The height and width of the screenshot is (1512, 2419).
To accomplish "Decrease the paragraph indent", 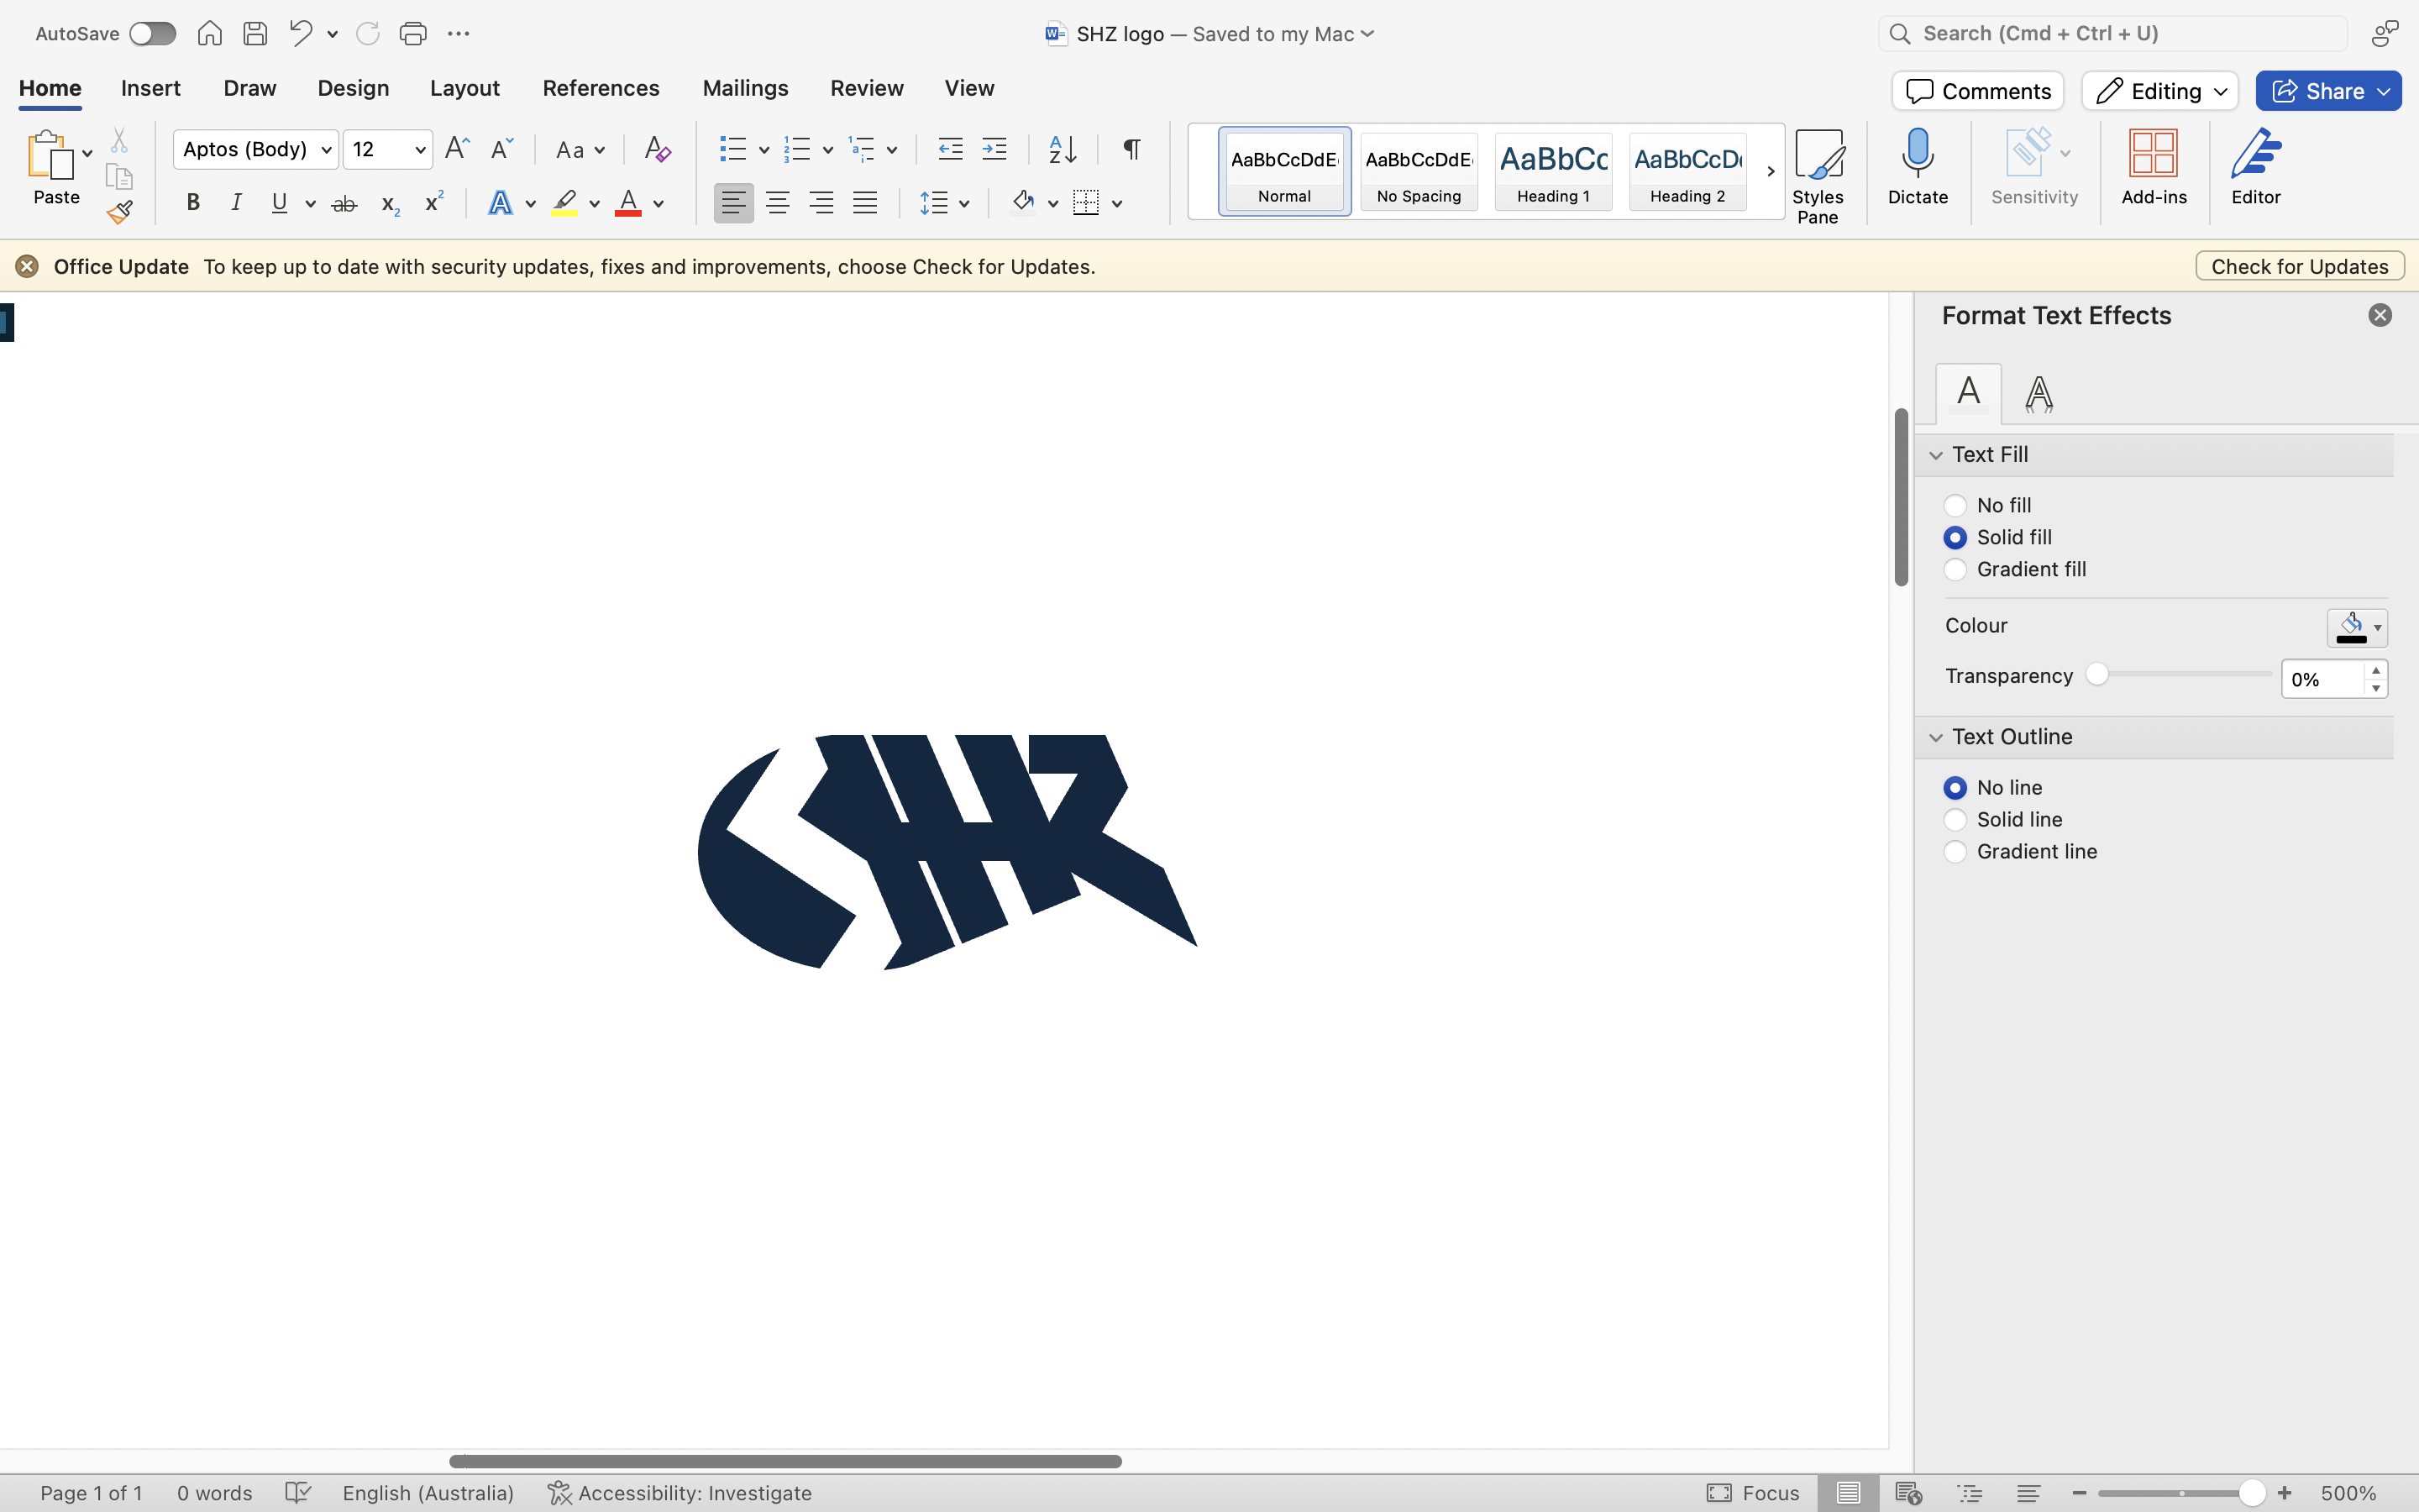I will [950, 149].
